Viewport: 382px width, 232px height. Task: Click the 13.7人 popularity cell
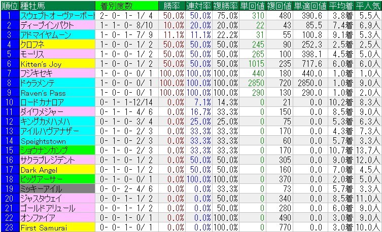click(368, 150)
